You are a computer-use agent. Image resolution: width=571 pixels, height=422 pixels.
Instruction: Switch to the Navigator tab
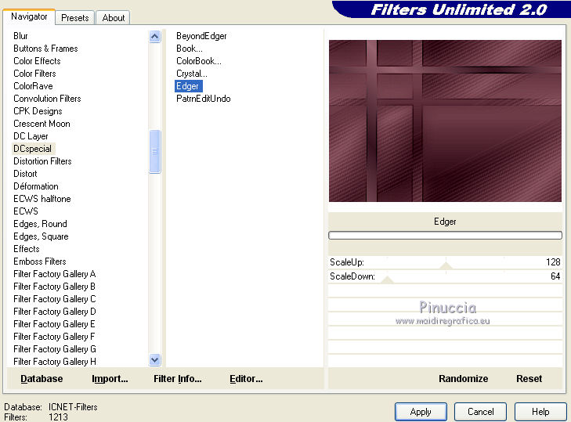click(x=29, y=16)
